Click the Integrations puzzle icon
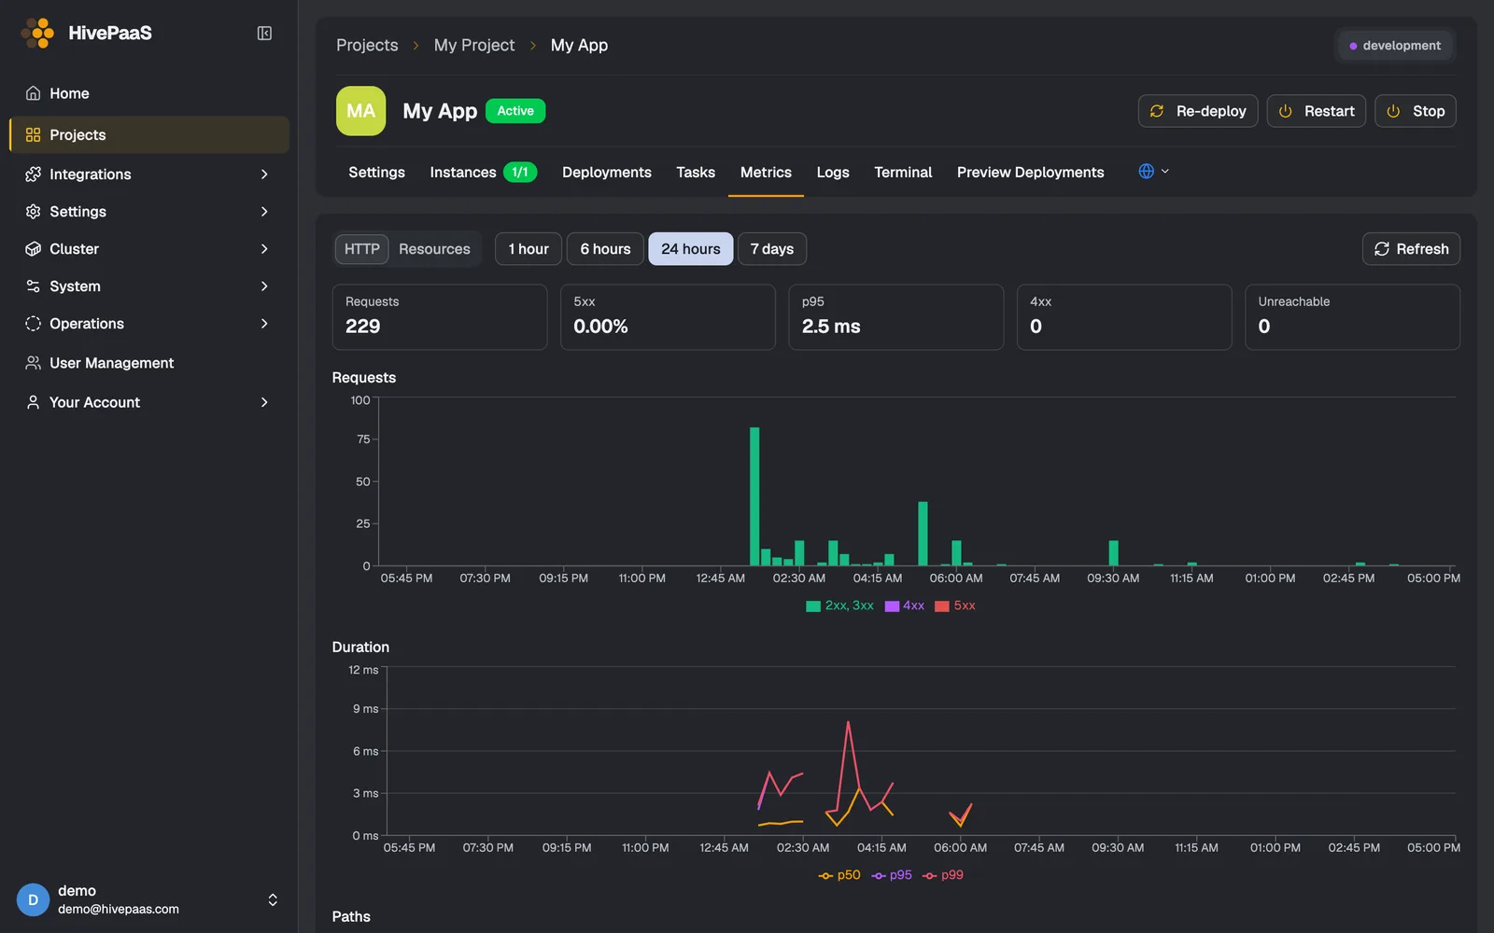 [x=33, y=174]
